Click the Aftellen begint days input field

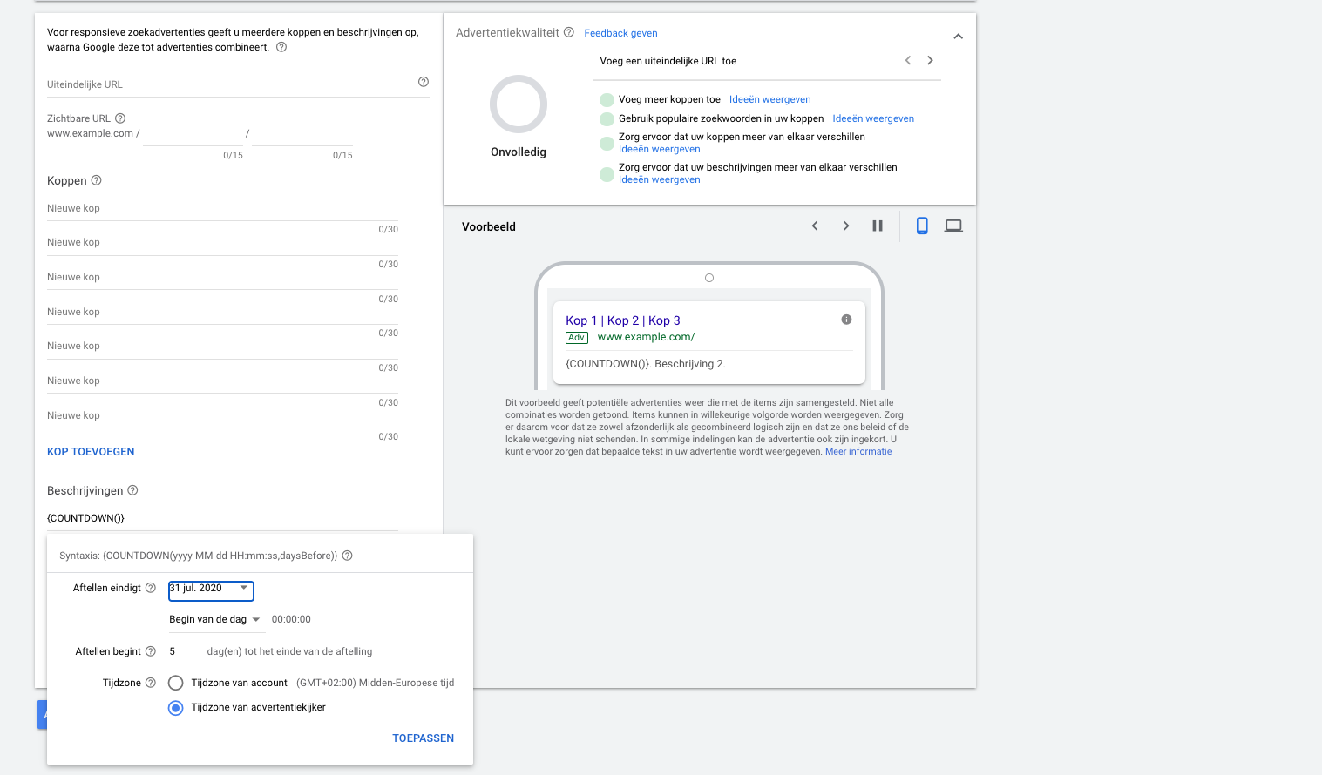pyautogui.click(x=183, y=651)
